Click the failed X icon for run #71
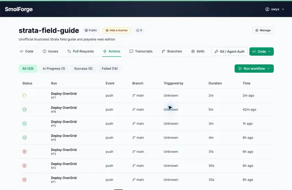 click(x=24, y=180)
